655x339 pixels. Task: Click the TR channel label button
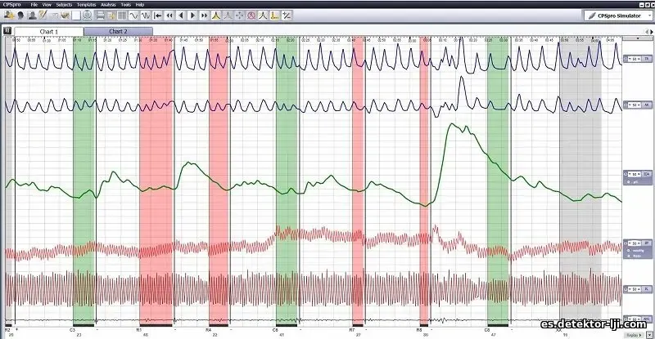point(647,59)
